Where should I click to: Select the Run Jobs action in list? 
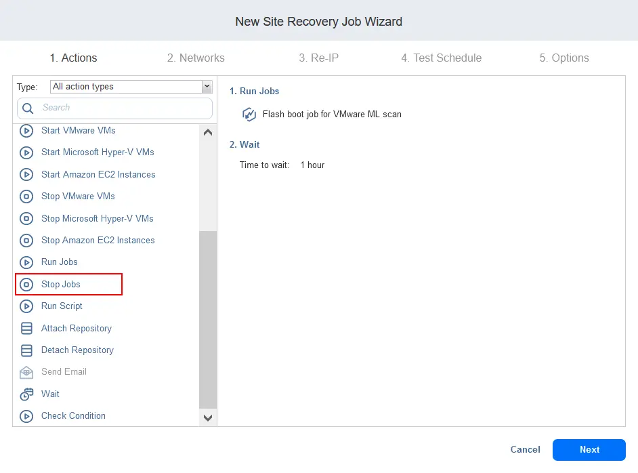pyautogui.click(x=60, y=262)
